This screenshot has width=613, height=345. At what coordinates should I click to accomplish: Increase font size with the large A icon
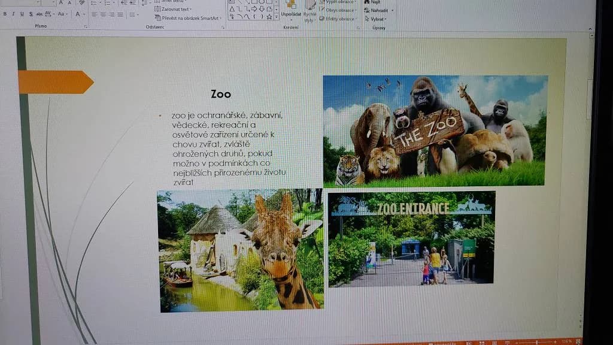pyautogui.click(x=61, y=2)
